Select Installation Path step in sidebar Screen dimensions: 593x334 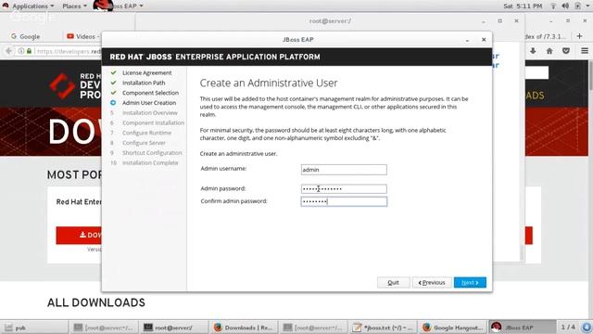144,83
